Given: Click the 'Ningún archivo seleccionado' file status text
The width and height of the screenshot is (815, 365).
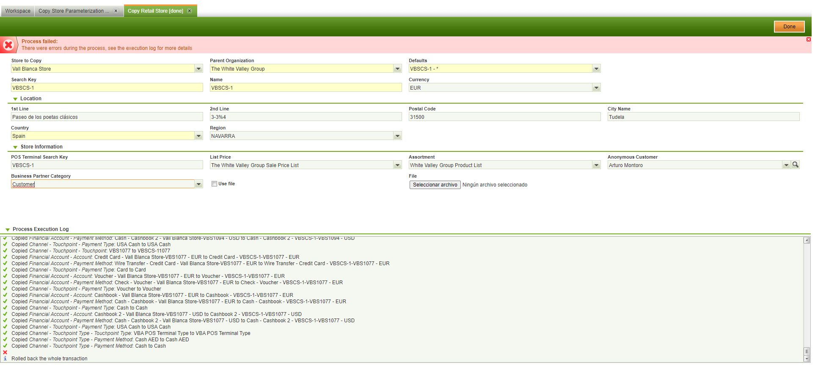Looking at the screenshot, I should pyautogui.click(x=495, y=185).
